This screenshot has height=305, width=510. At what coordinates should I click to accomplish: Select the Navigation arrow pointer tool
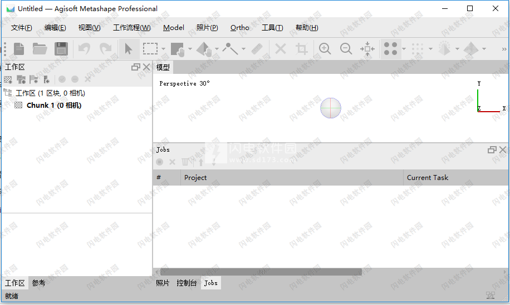pyautogui.click(x=129, y=49)
